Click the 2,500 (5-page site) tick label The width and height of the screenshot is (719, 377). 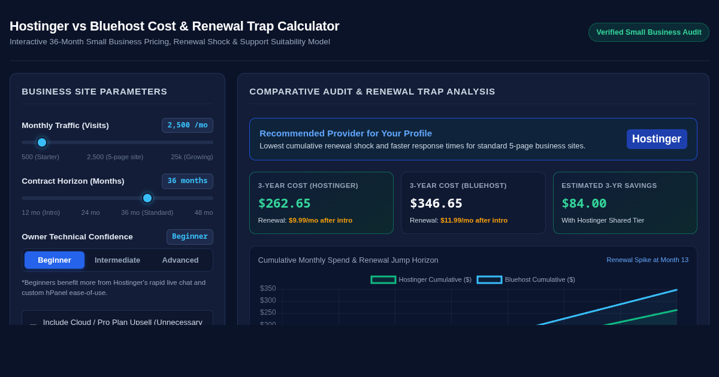pos(115,157)
